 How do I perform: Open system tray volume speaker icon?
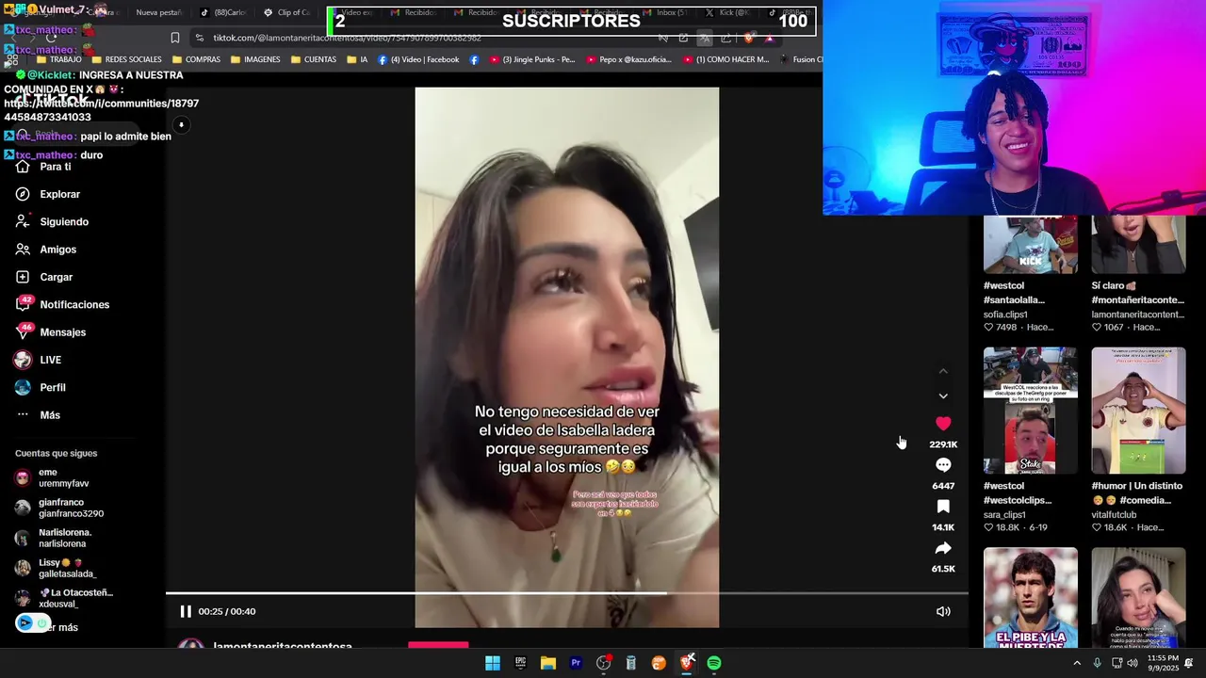tap(1132, 663)
